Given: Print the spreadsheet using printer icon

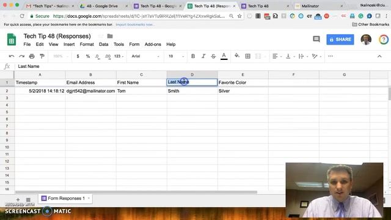Looking at the screenshot, I should point(32,56).
